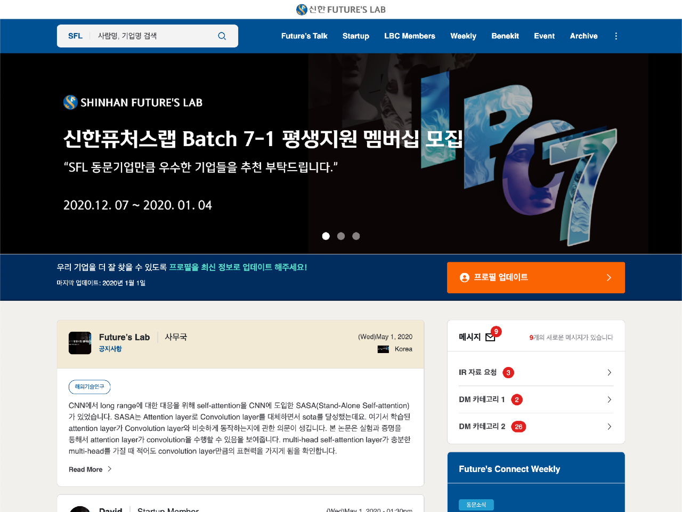Screen dimensions: 682x512
Task: Click the search magnifier icon
Action: tap(222, 36)
